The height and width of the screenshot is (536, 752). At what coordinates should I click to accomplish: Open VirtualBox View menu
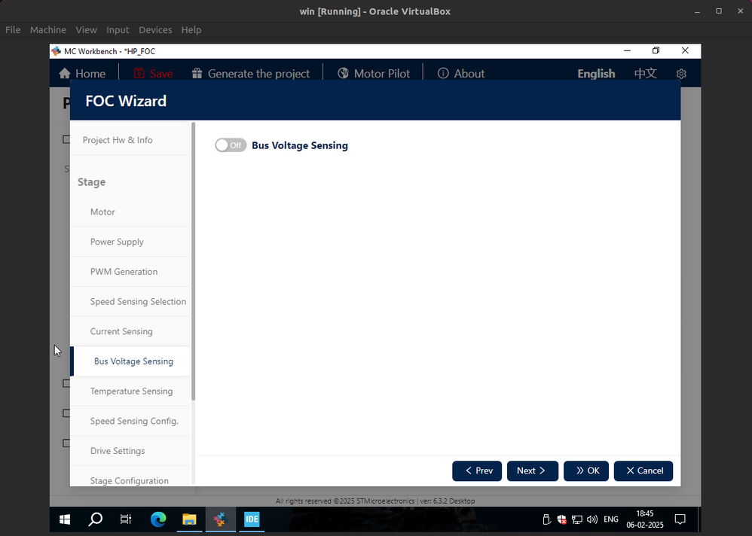tap(87, 29)
